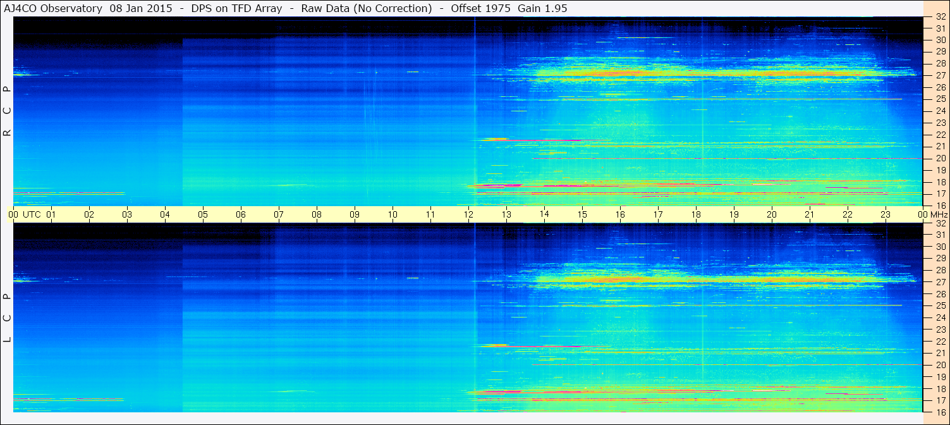The width and height of the screenshot is (950, 425).
Task: Click the 24 MHz tick in RCP panel
Action: click(940, 111)
